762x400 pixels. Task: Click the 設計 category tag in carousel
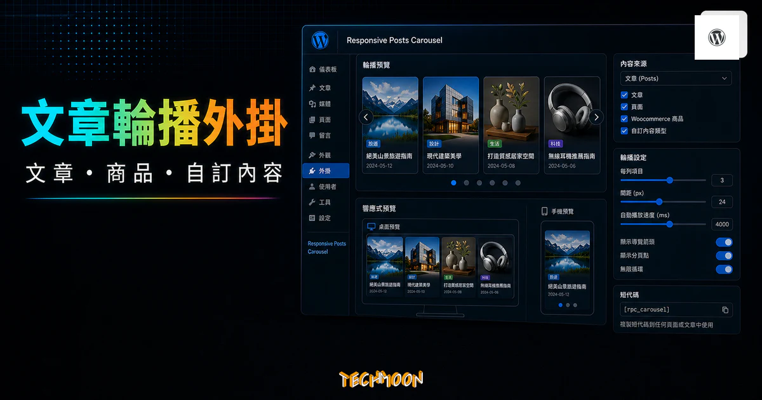pyautogui.click(x=434, y=144)
